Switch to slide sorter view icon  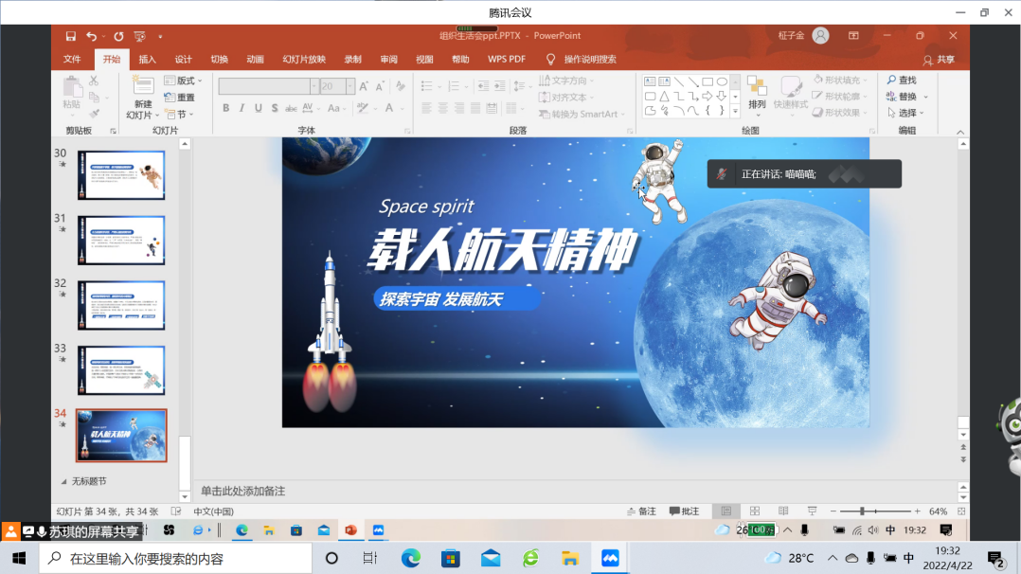tap(755, 511)
